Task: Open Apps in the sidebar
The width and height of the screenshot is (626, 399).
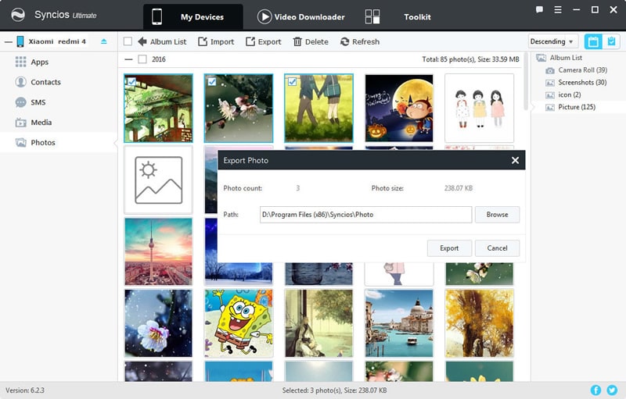Action: click(x=59, y=62)
